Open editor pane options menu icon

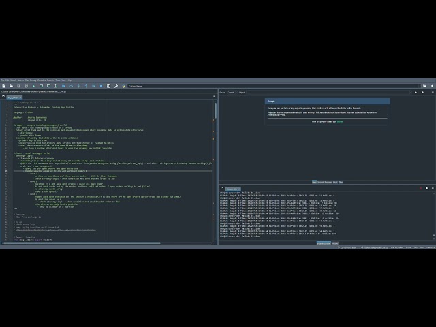click(x=214, y=97)
